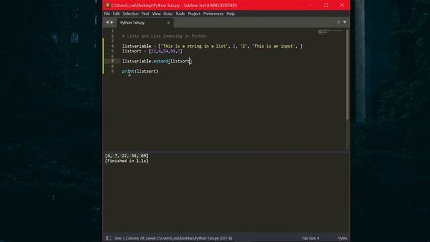Click output line [4, 7, 22, 54, 69]
Image resolution: width=430 pixels, height=242 pixels.
[x=126, y=155]
